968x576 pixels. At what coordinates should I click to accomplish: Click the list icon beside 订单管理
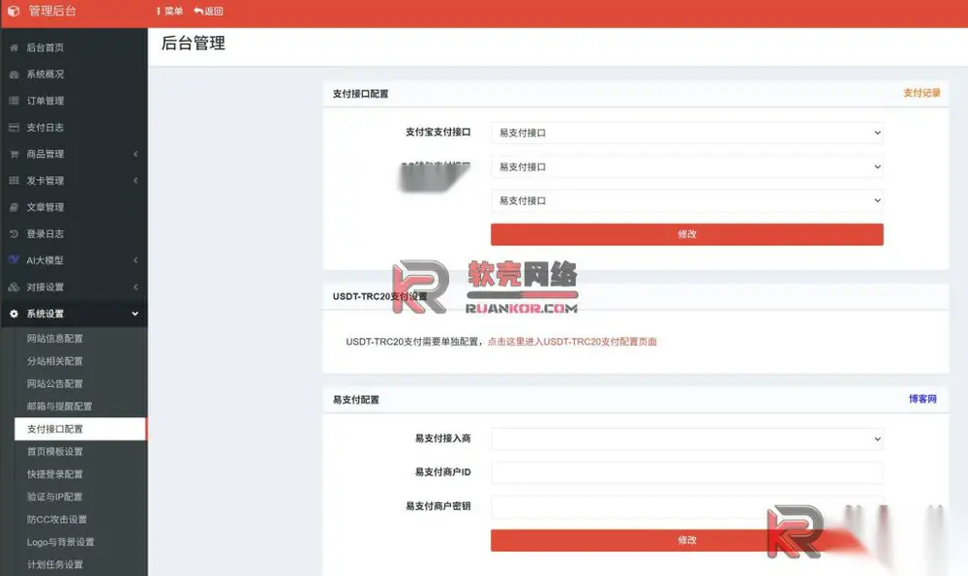coord(15,101)
